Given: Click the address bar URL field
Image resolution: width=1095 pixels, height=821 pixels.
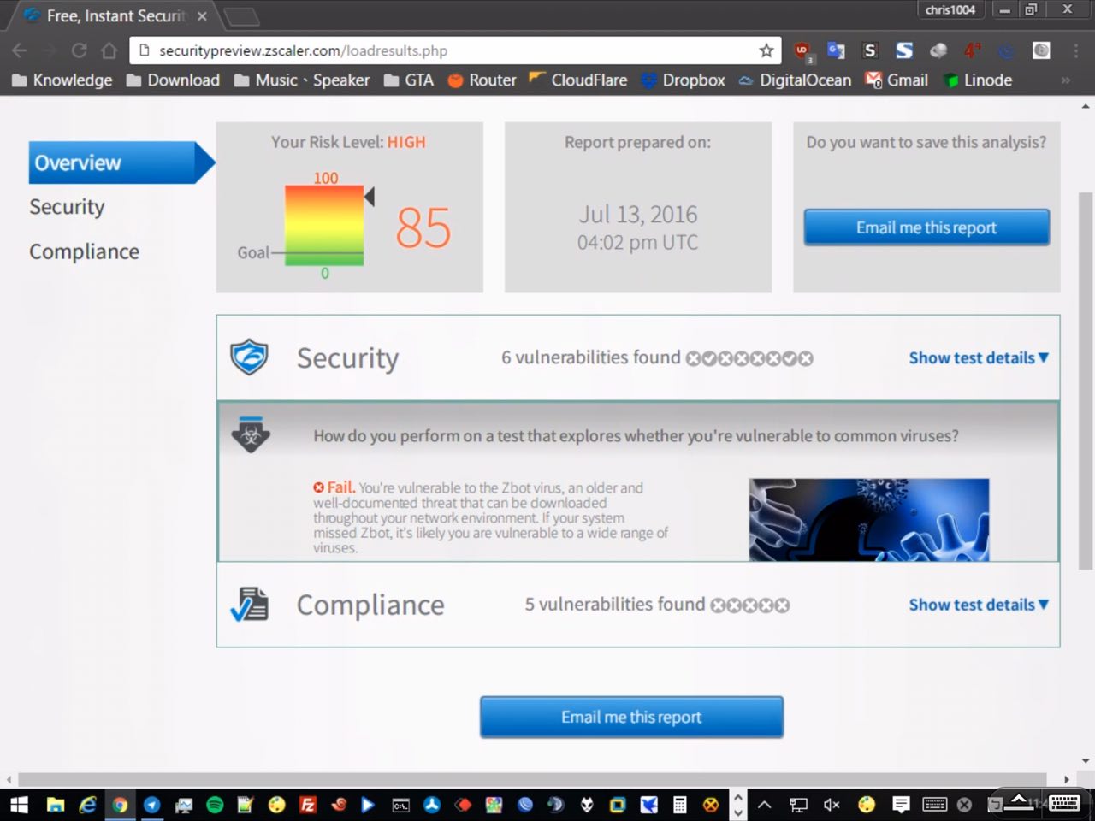Looking at the screenshot, I should click(x=445, y=50).
